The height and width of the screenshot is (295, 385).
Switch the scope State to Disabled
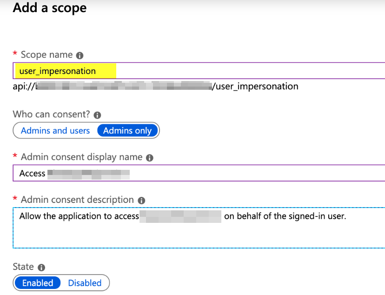pyautogui.click(x=85, y=283)
